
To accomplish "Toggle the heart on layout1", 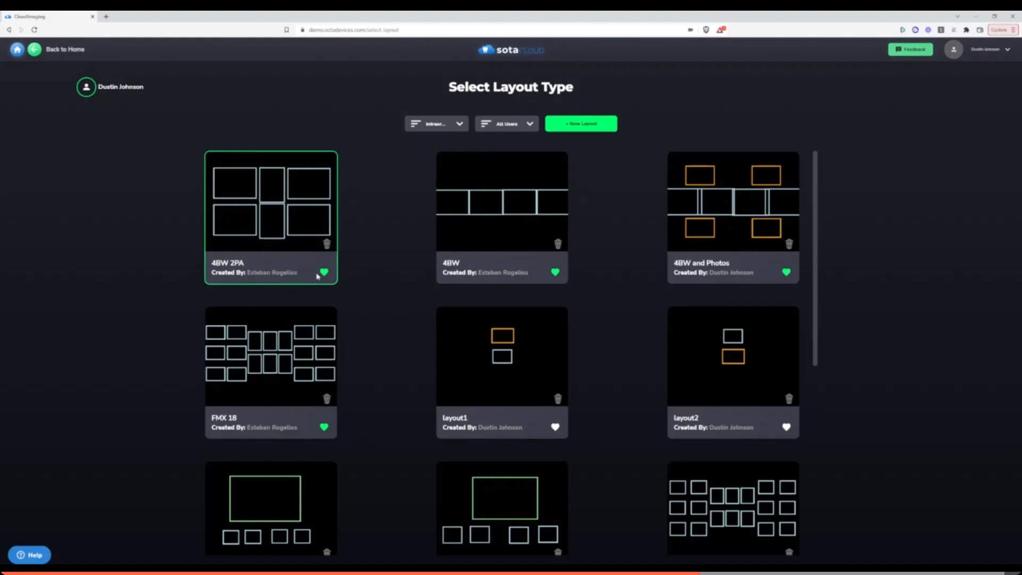I will coord(555,427).
